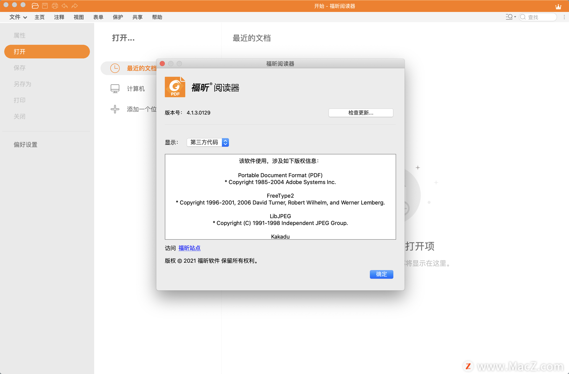
Task: Select 保存 in the sidebar
Action: [20, 68]
